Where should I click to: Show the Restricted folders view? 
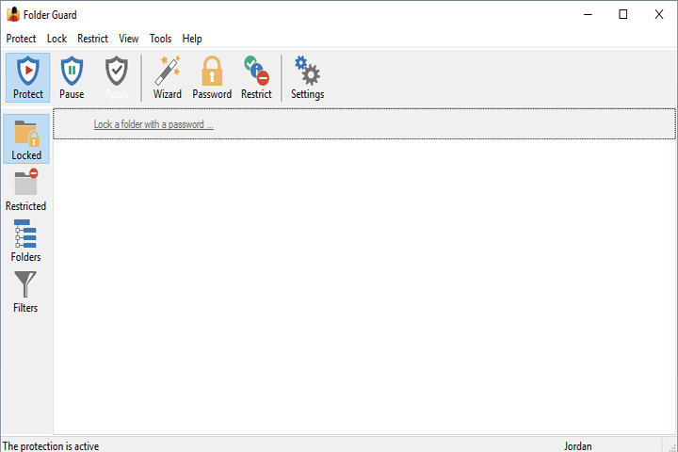click(x=26, y=190)
